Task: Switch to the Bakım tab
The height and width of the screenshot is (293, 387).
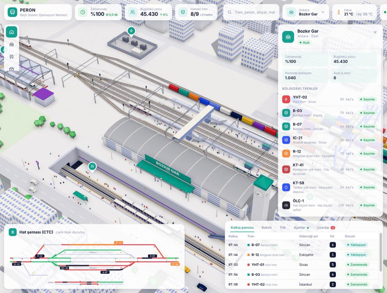Action: (x=266, y=227)
